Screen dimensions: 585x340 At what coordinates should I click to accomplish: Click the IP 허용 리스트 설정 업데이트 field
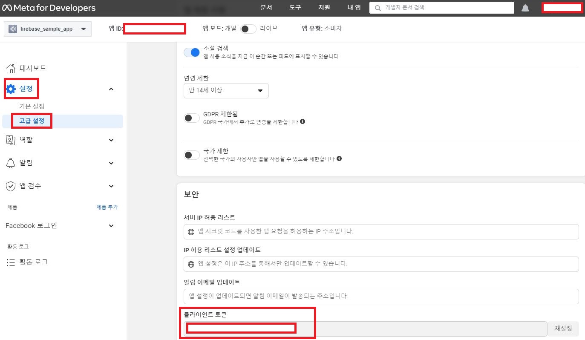tap(381, 264)
